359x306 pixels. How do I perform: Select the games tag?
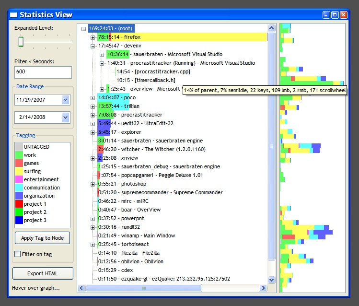pos(31,163)
